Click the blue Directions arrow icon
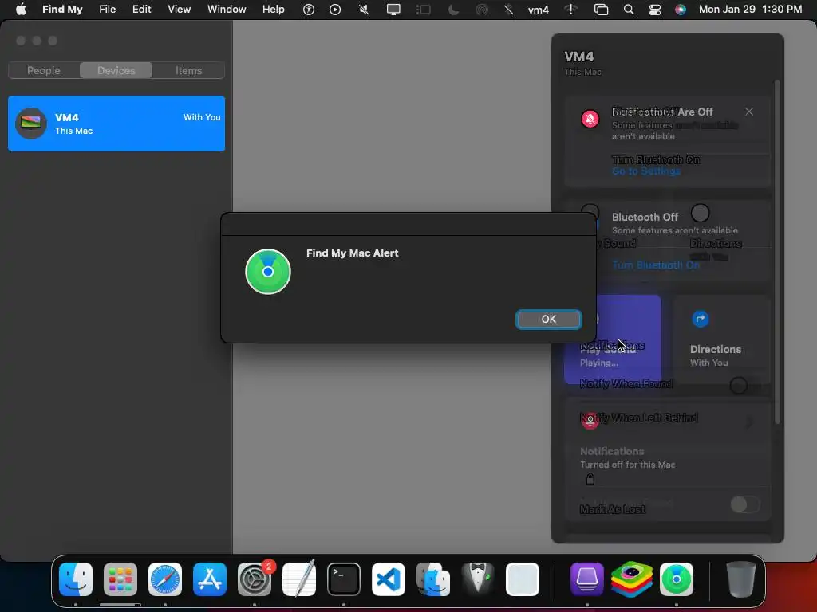Image resolution: width=817 pixels, height=612 pixels. pos(701,319)
